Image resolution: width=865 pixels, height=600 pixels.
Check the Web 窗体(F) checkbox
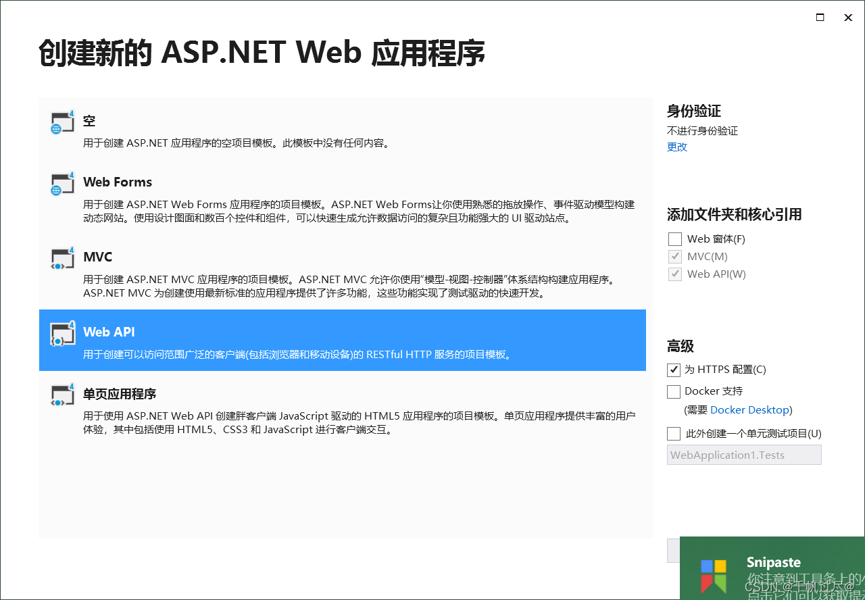click(674, 239)
